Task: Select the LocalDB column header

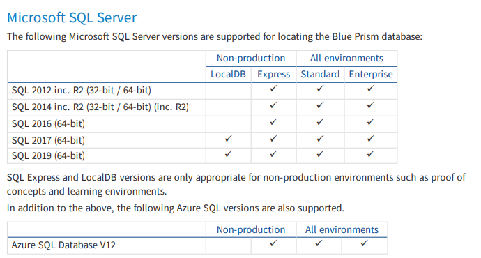Action: pos(228,74)
